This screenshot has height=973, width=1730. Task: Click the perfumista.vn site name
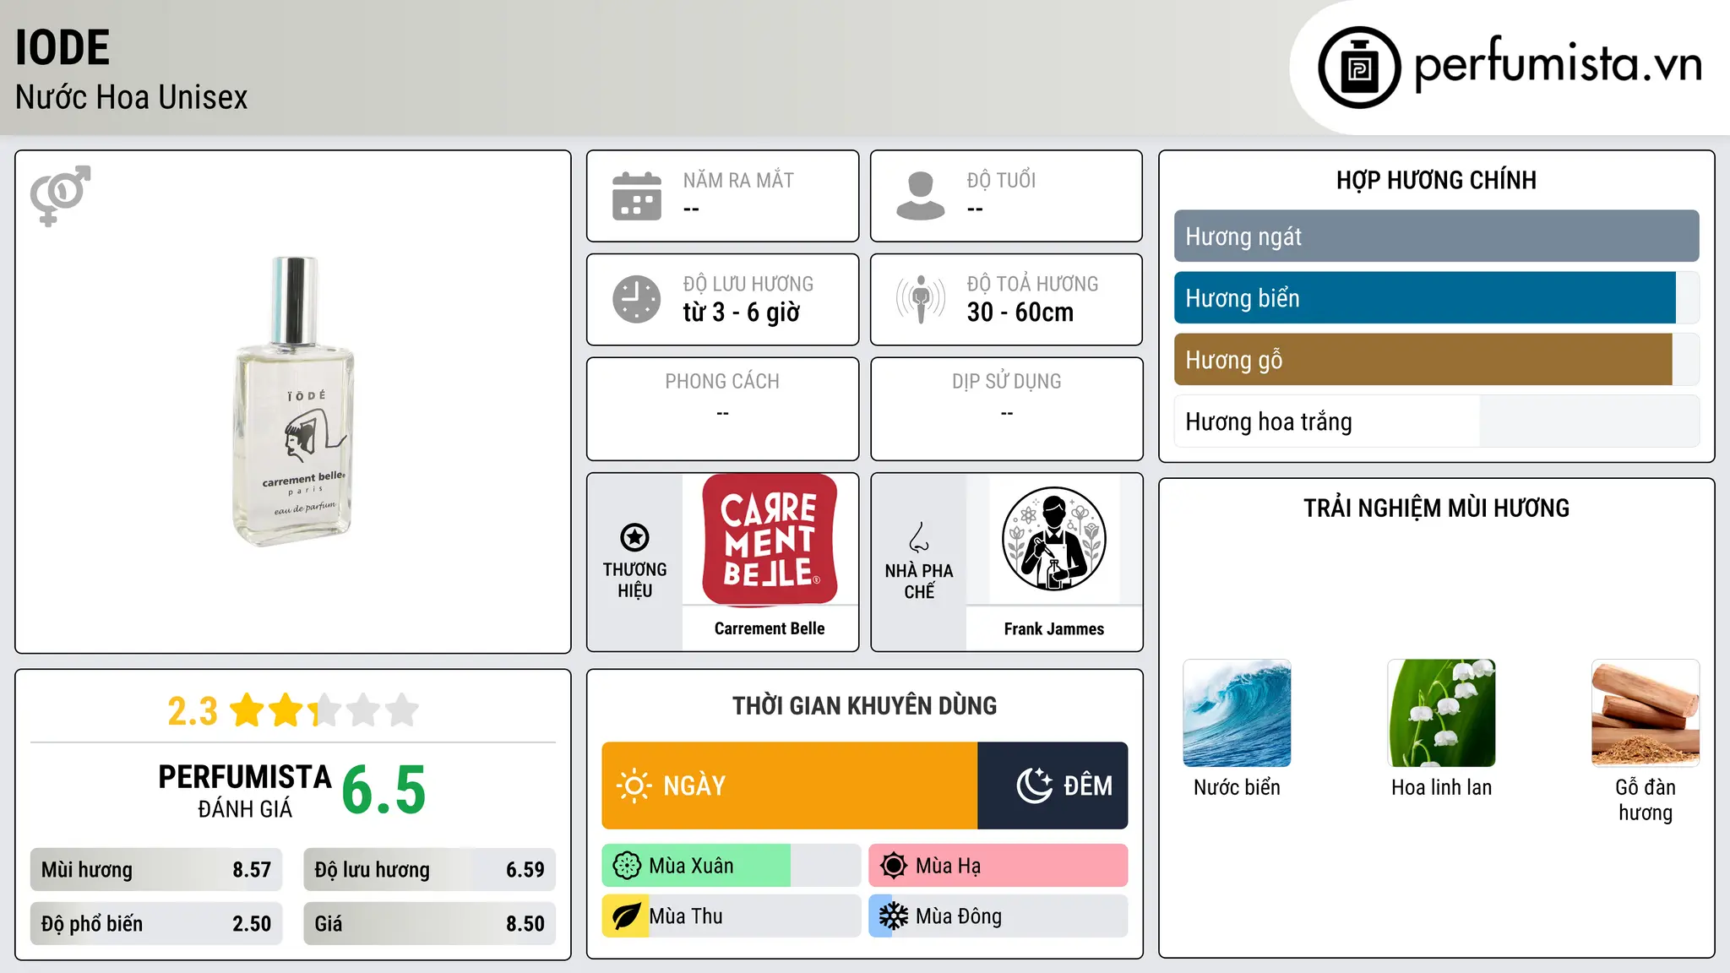click(1558, 63)
